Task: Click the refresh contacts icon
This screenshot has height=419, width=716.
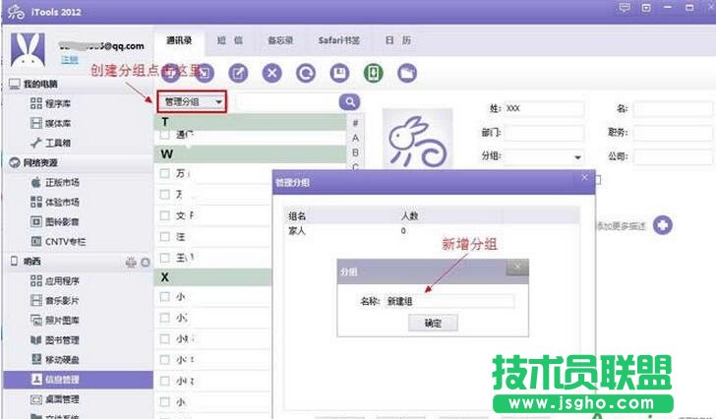Action: [x=306, y=73]
